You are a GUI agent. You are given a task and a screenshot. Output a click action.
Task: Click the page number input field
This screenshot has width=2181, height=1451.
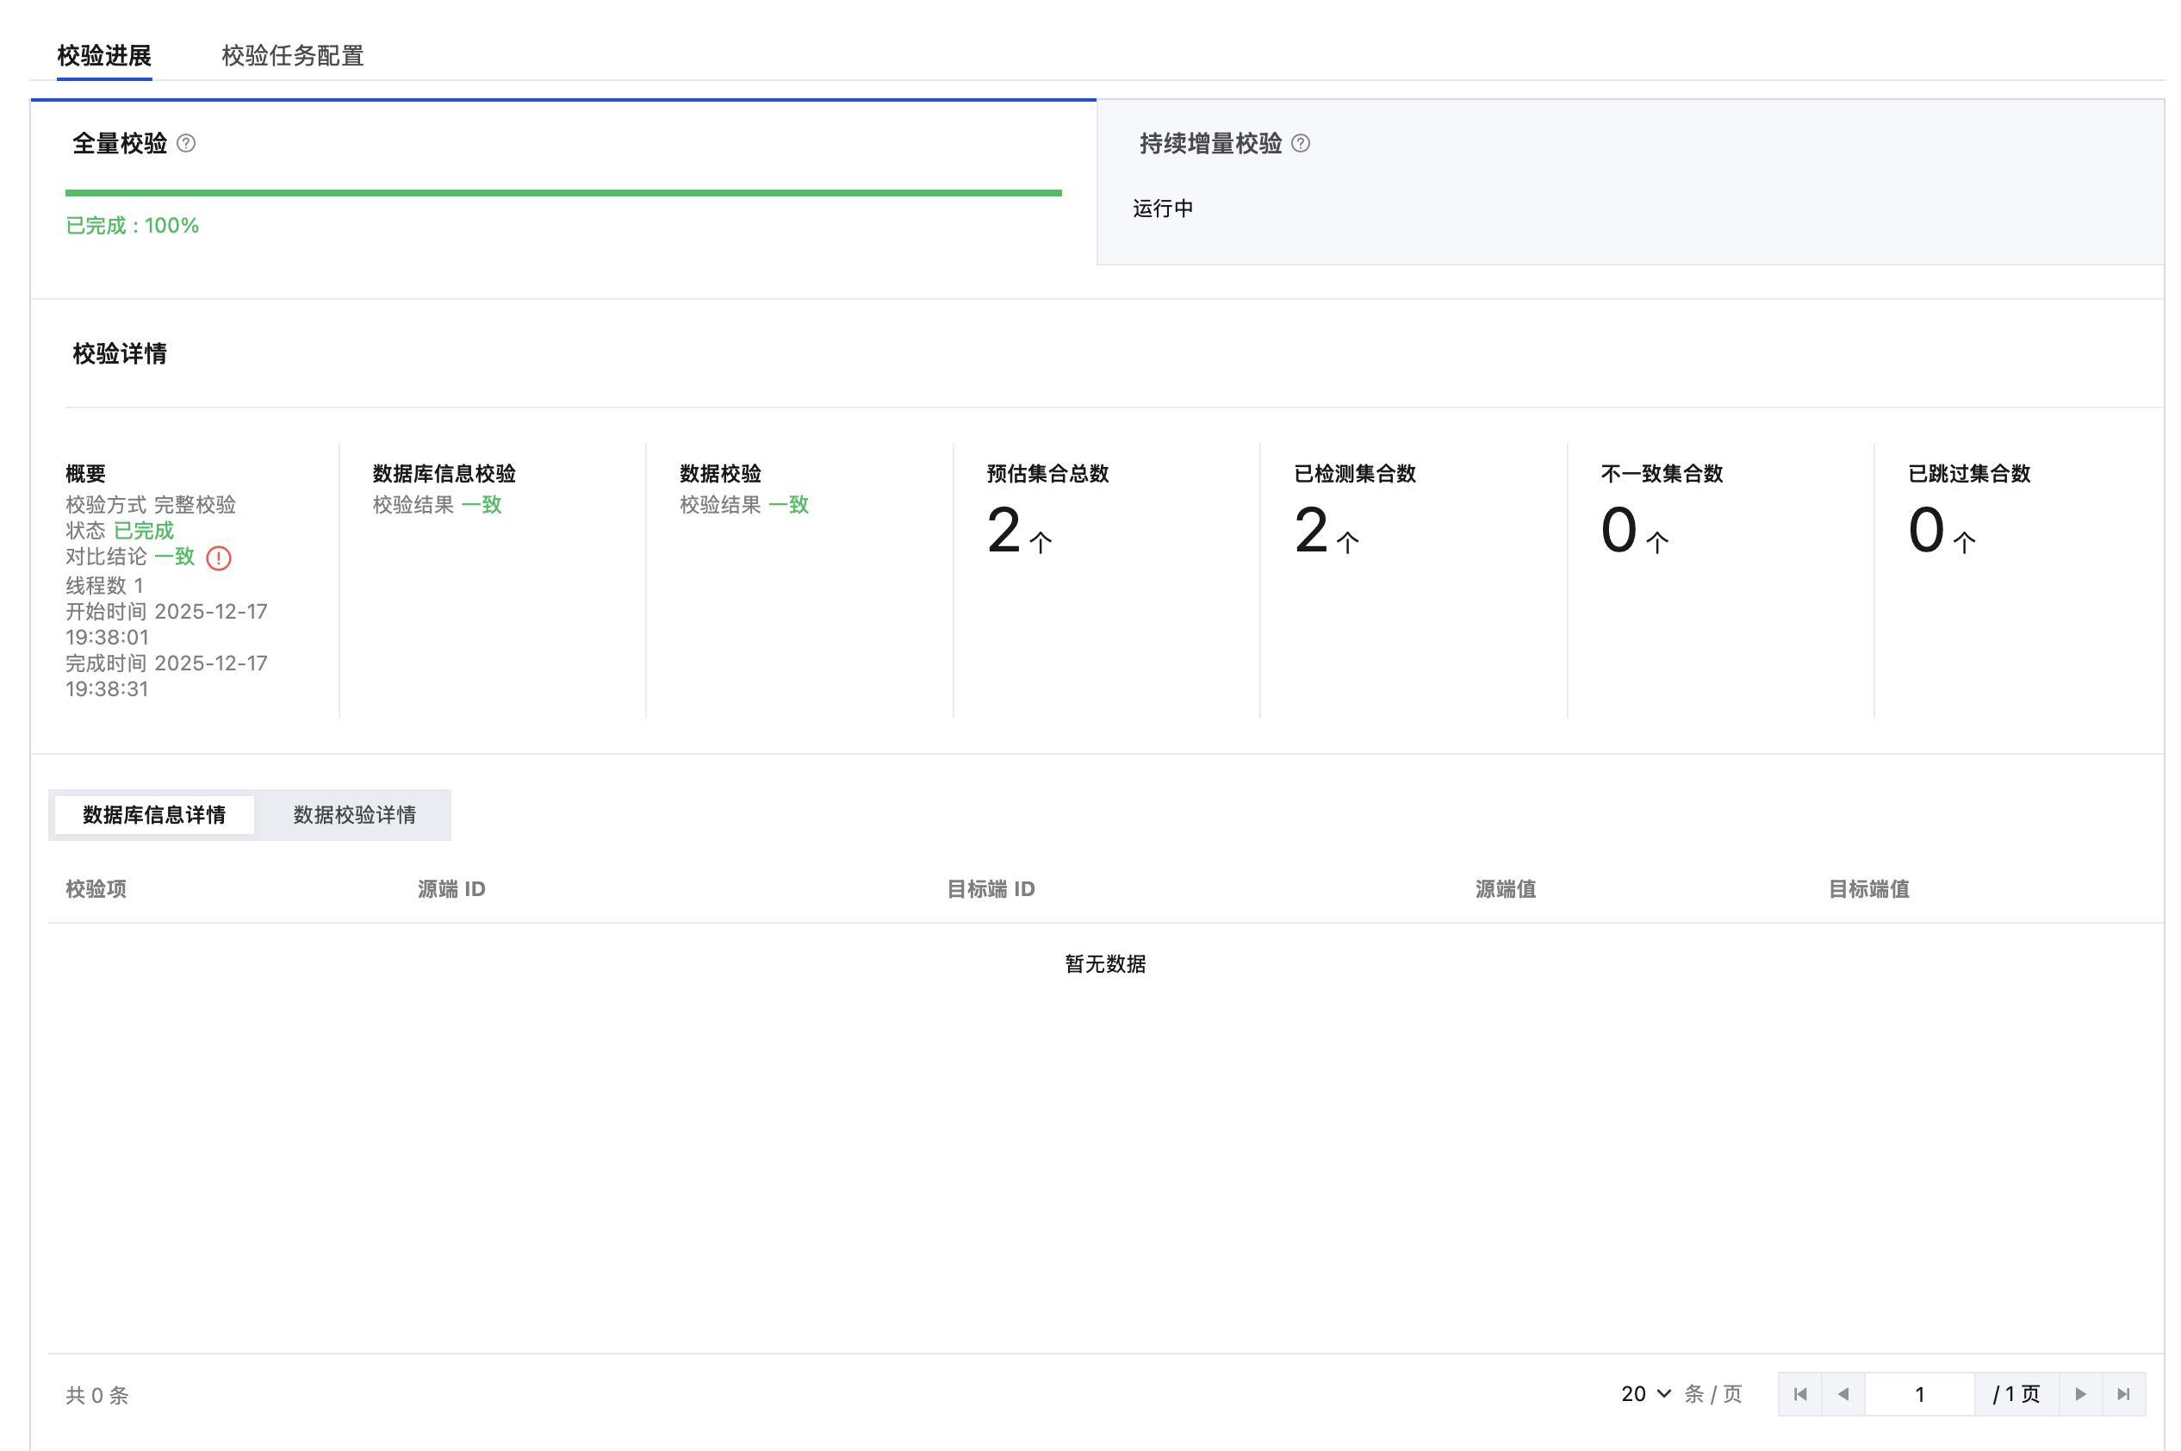[1918, 1393]
